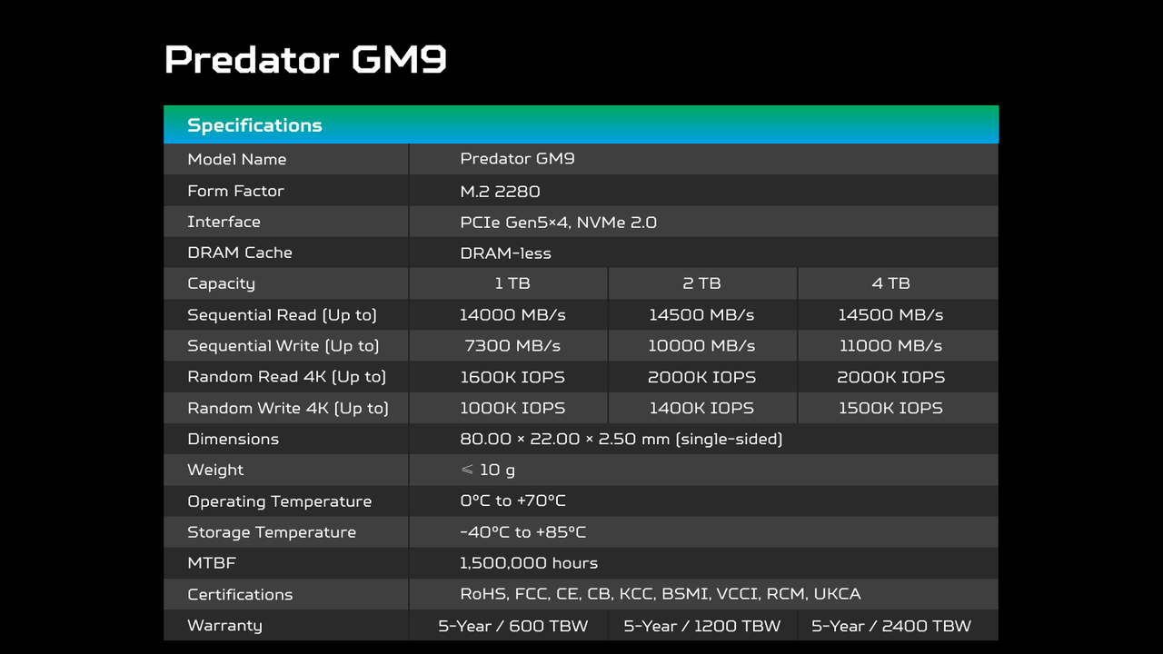
Task: Click the "Model Name" row label
Action: point(236,159)
